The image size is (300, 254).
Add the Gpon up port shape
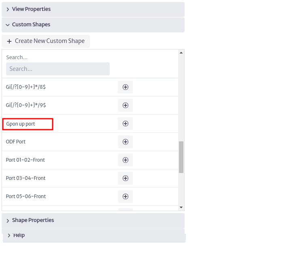coord(126,124)
